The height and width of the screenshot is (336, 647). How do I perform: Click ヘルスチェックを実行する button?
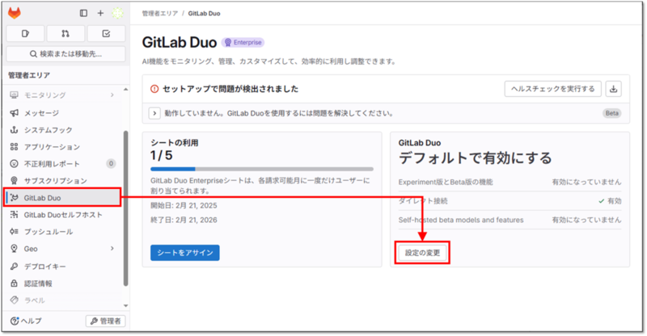pyautogui.click(x=553, y=89)
